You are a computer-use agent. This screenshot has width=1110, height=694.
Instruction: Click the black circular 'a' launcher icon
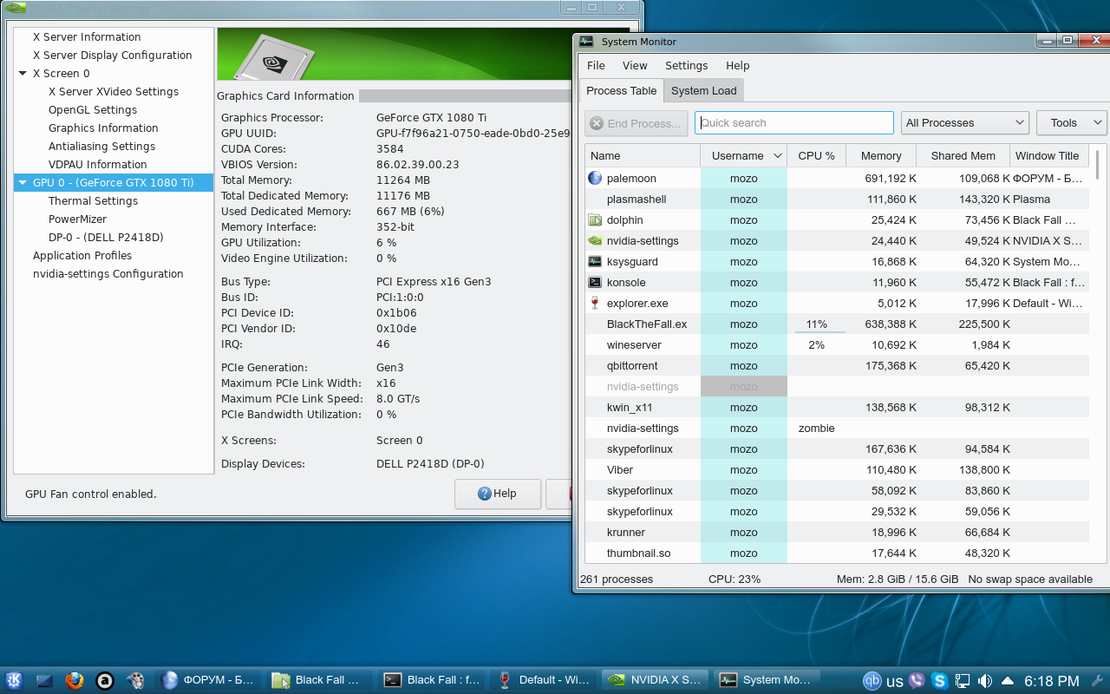(x=105, y=680)
